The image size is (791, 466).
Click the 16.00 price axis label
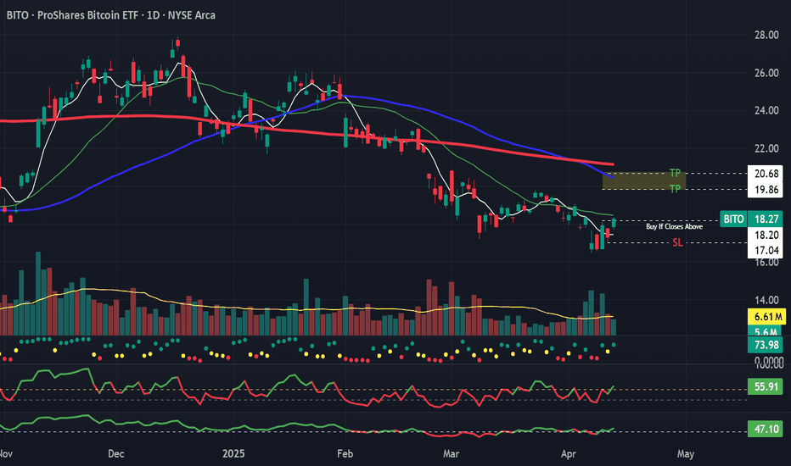pyautogui.click(x=766, y=262)
